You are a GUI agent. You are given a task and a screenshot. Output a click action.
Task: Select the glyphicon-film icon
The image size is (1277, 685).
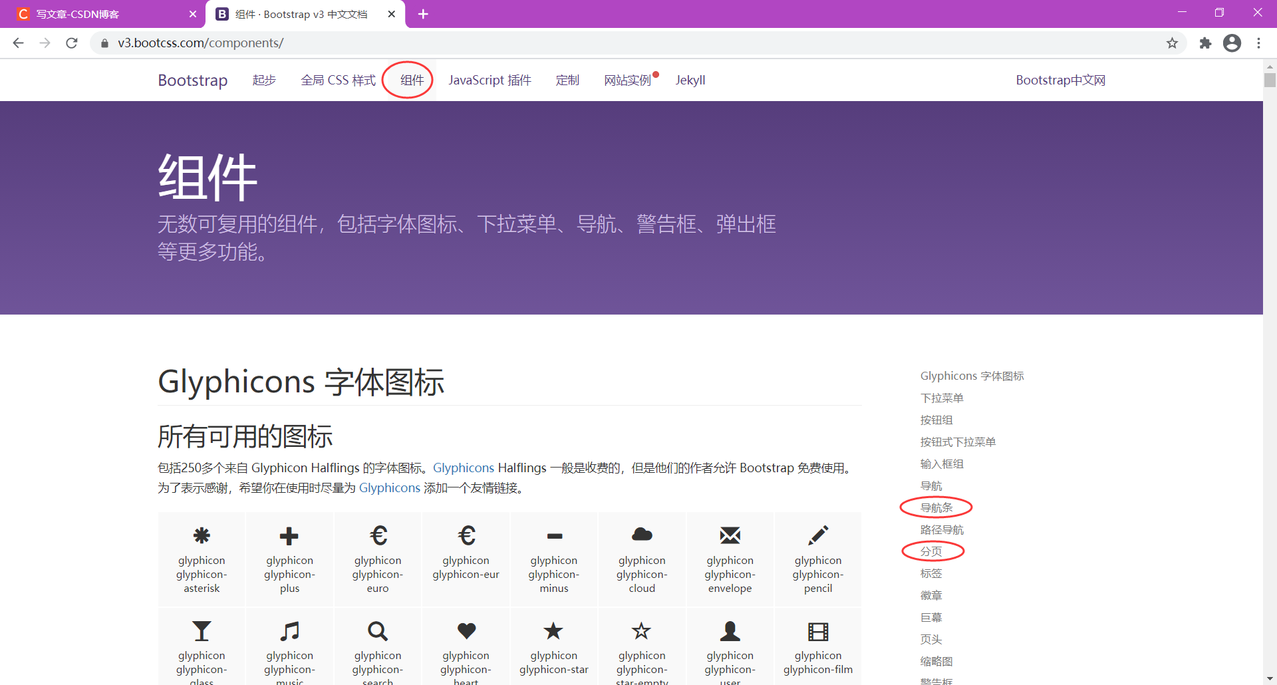click(x=818, y=630)
